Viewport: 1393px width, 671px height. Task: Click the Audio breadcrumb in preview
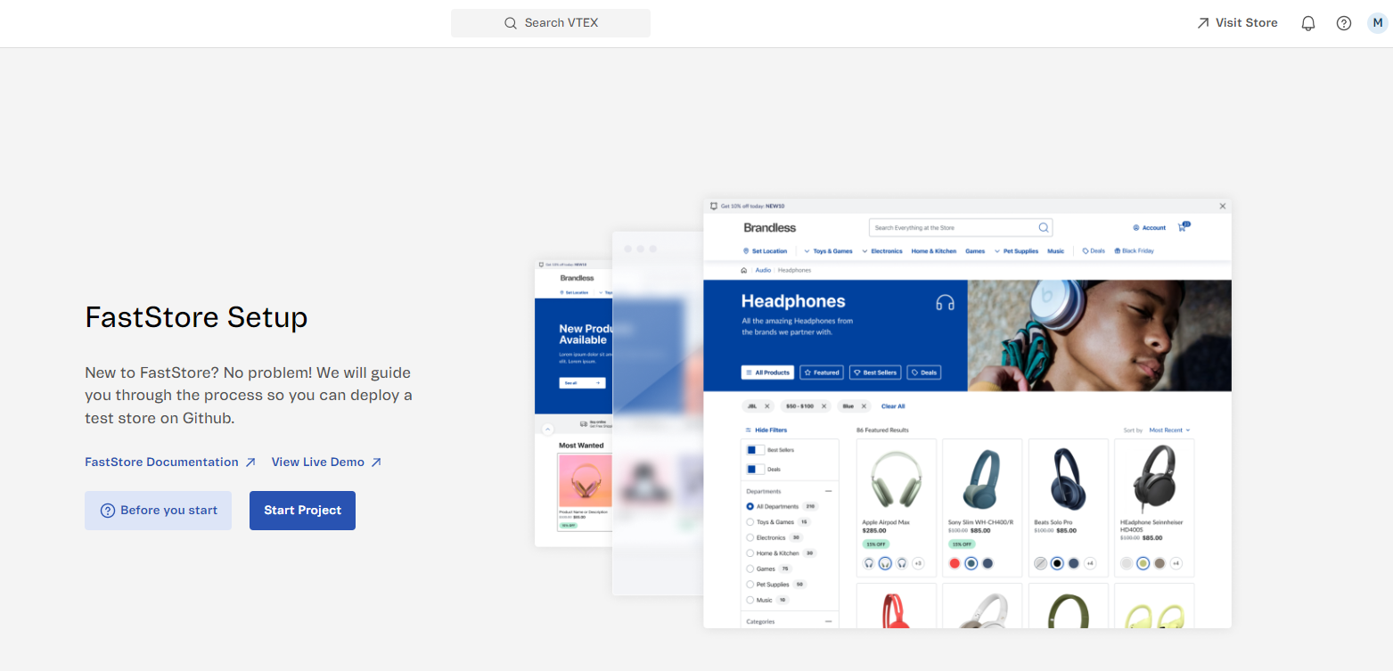tap(763, 270)
